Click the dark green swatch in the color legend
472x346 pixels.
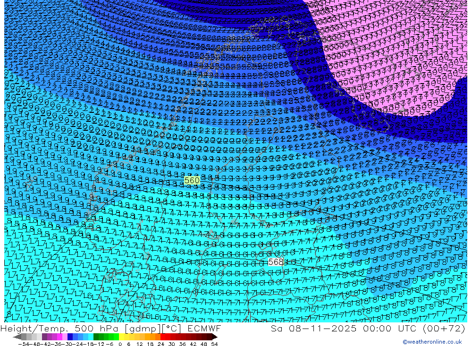(96, 337)
